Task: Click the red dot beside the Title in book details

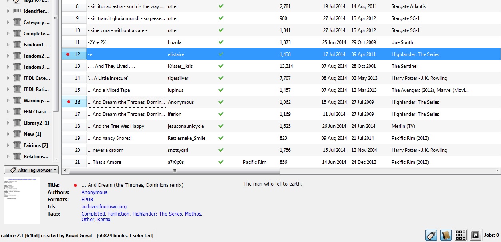Action: (x=75, y=185)
